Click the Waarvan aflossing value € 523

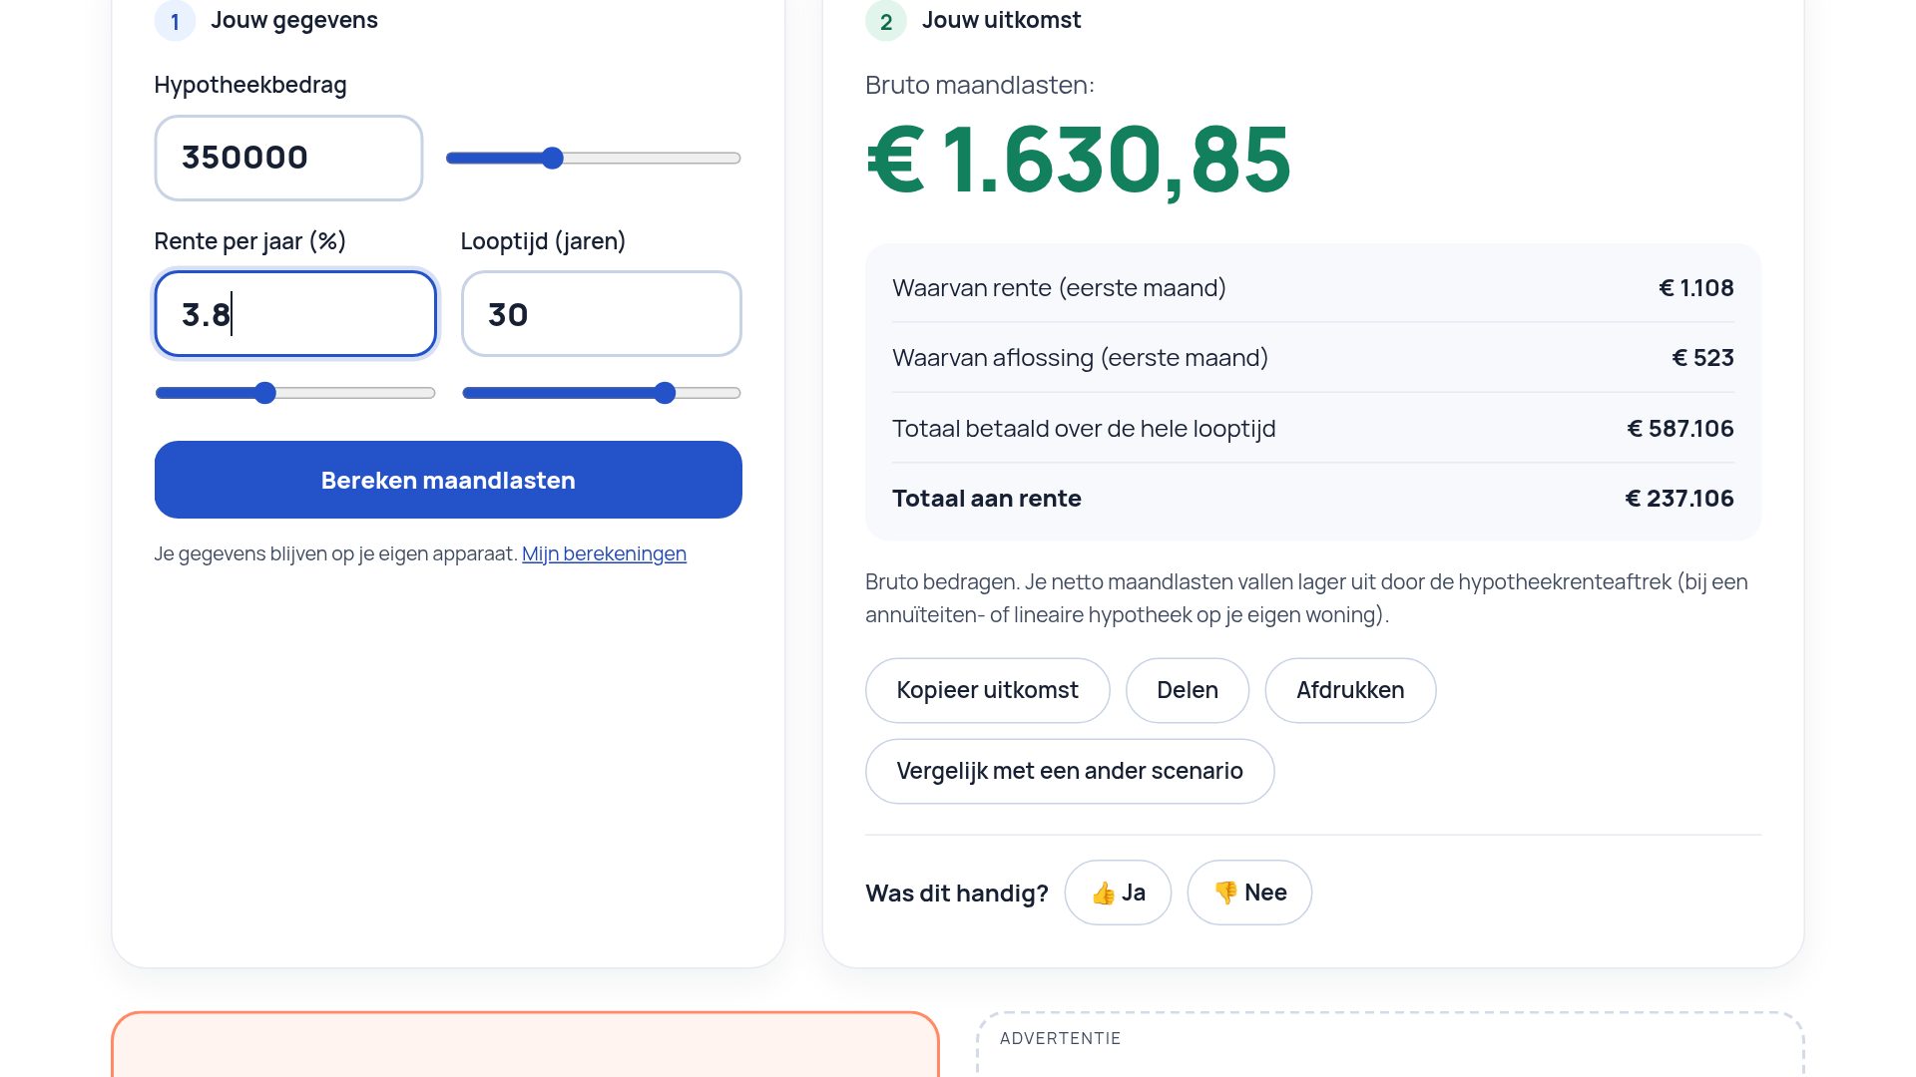point(1702,358)
